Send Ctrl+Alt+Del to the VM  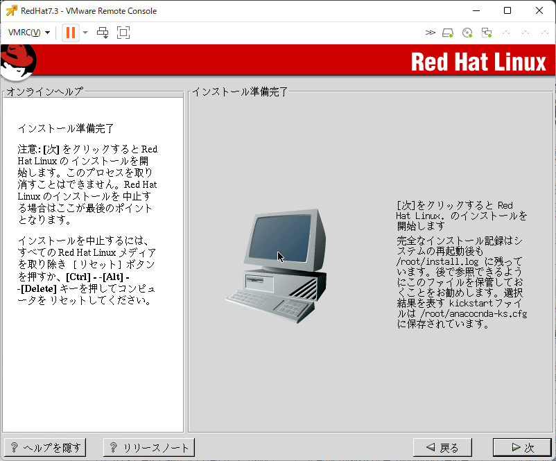click(103, 33)
